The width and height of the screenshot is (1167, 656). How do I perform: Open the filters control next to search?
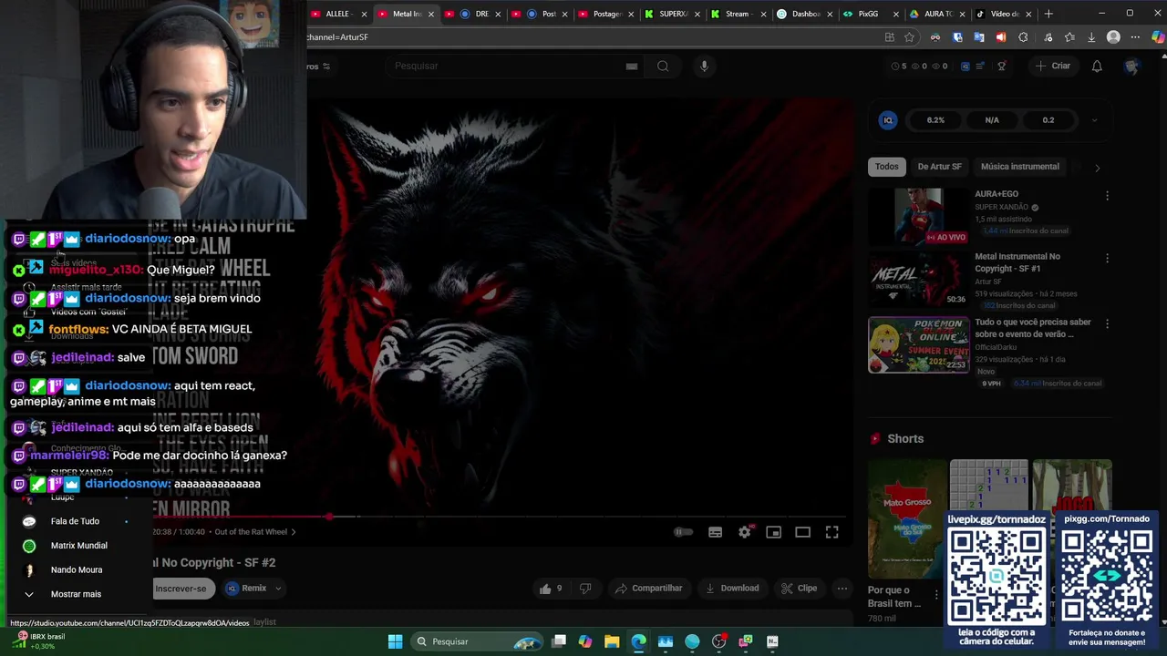[321, 67]
